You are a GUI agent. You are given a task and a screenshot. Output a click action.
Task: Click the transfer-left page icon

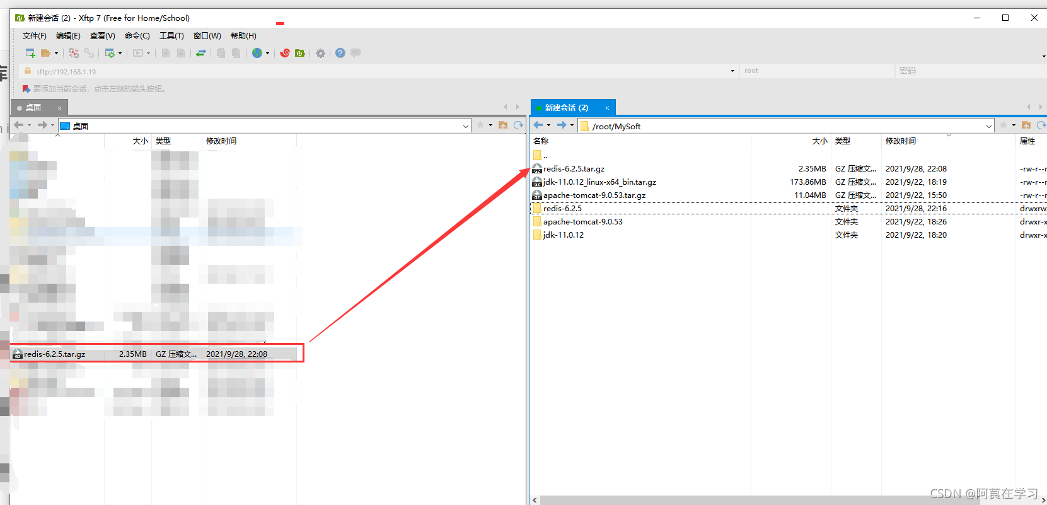166,53
